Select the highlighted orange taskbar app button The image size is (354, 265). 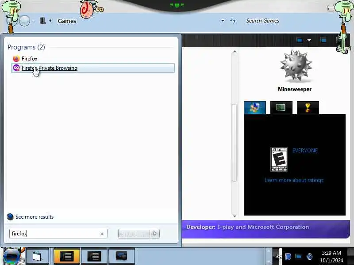coord(67,256)
